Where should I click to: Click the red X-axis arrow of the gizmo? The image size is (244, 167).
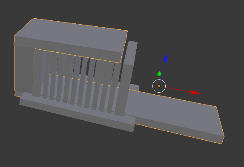click(x=195, y=92)
